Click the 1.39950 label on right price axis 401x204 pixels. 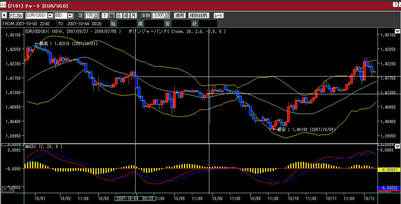click(388, 136)
